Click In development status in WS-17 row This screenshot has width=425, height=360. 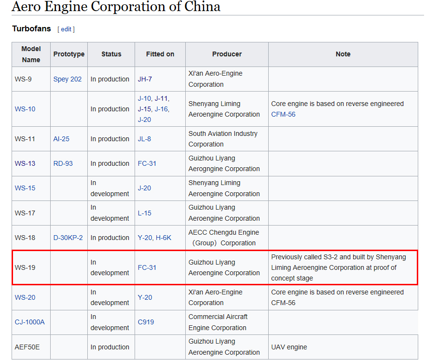tap(111, 213)
